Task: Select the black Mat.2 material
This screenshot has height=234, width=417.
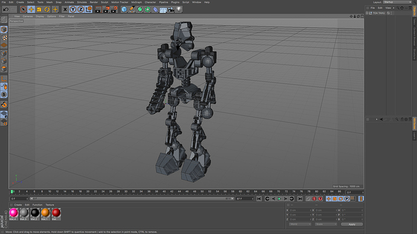Action: pyautogui.click(x=34, y=214)
